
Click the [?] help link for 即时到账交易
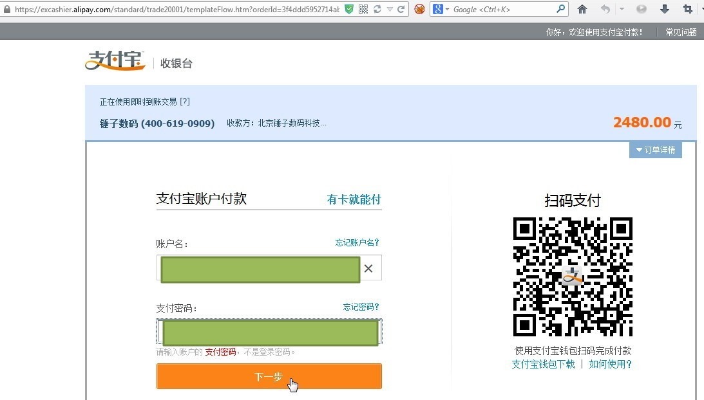(x=184, y=102)
